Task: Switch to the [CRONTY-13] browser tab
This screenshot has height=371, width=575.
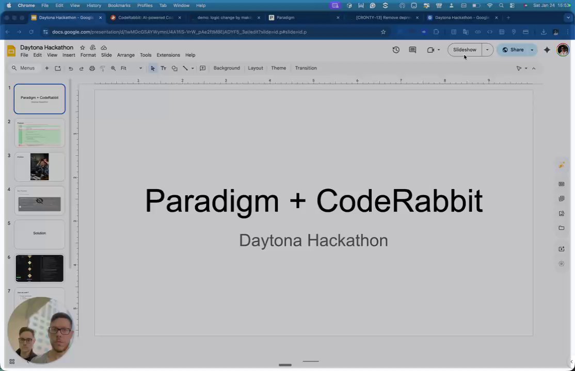Action: click(383, 18)
